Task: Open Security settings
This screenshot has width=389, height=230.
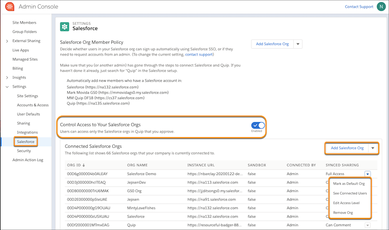Action: pos(24,151)
